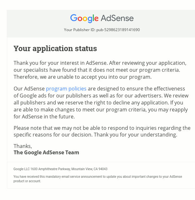The width and height of the screenshot is (195, 200).
Task: Click the colorful Google wordmark
Action: 84,18
